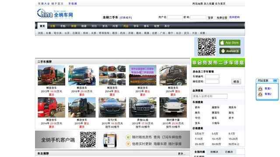Open the 网站地图 link
Viewport: 280px width, 157px height.
197,3
